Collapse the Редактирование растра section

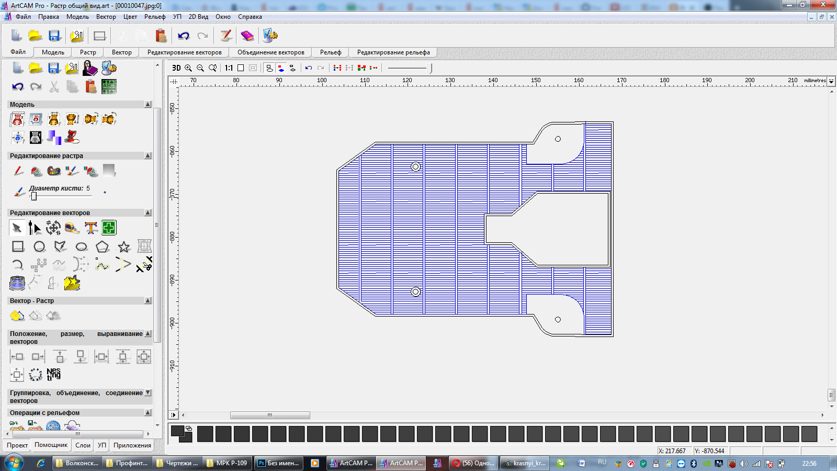(x=148, y=156)
